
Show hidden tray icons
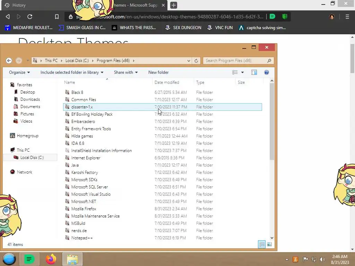[287, 259]
